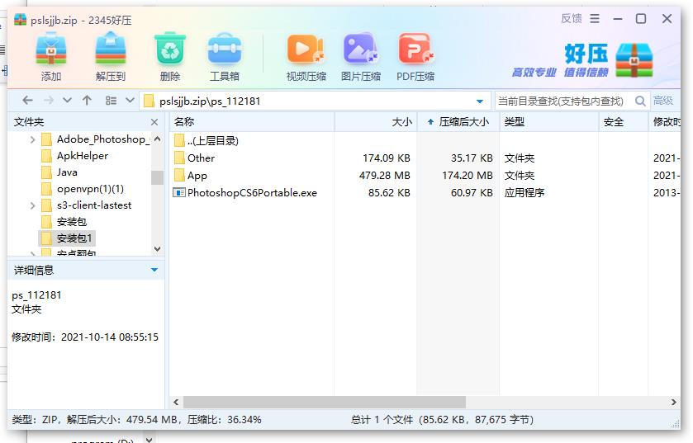
Task: Collapse the 详细信息 details panel arrow
Action: pyautogui.click(x=154, y=270)
